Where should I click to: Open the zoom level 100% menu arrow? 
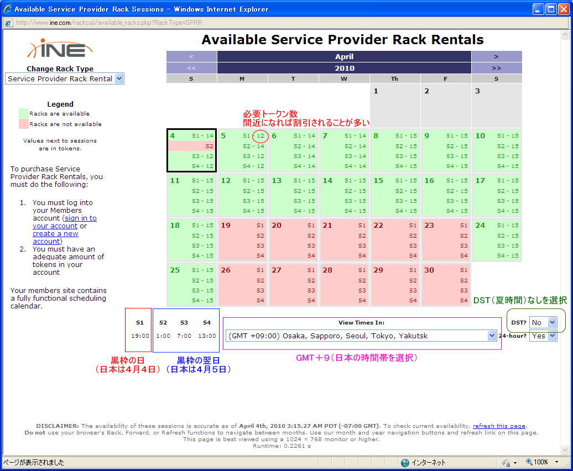click(x=556, y=462)
